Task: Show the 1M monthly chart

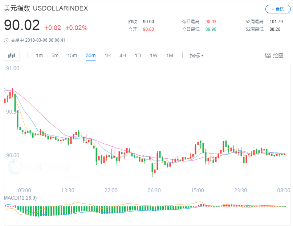Action: pos(170,55)
